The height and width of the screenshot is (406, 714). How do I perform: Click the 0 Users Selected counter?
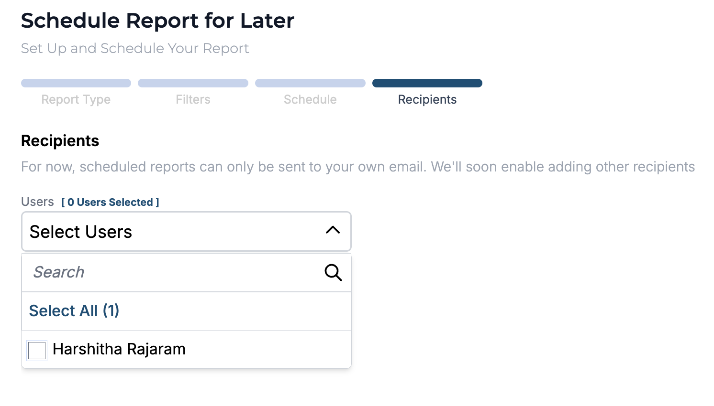coord(110,203)
